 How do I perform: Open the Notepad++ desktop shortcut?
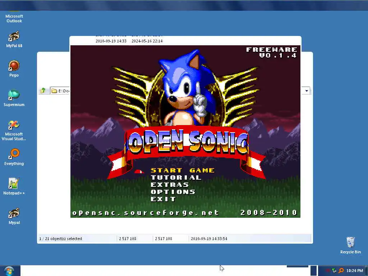(14, 187)
